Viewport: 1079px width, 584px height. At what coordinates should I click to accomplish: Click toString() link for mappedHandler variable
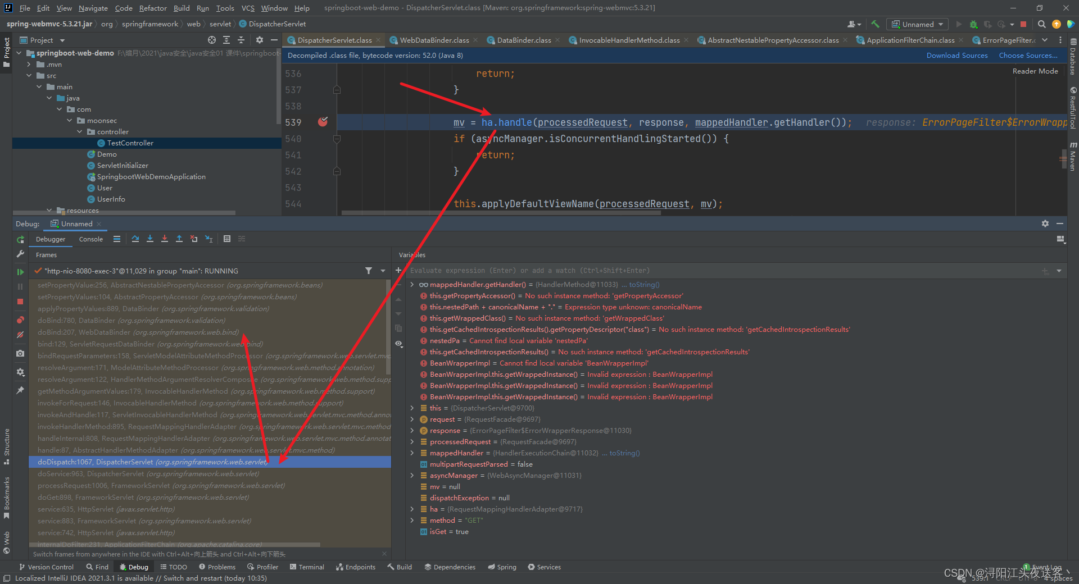point(624,453)
